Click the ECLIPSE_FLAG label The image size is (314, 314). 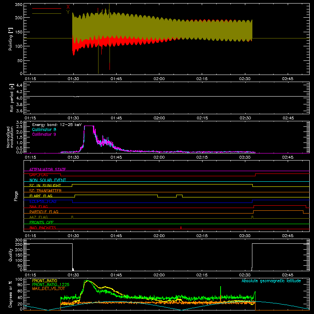click(x=43, y=201)
